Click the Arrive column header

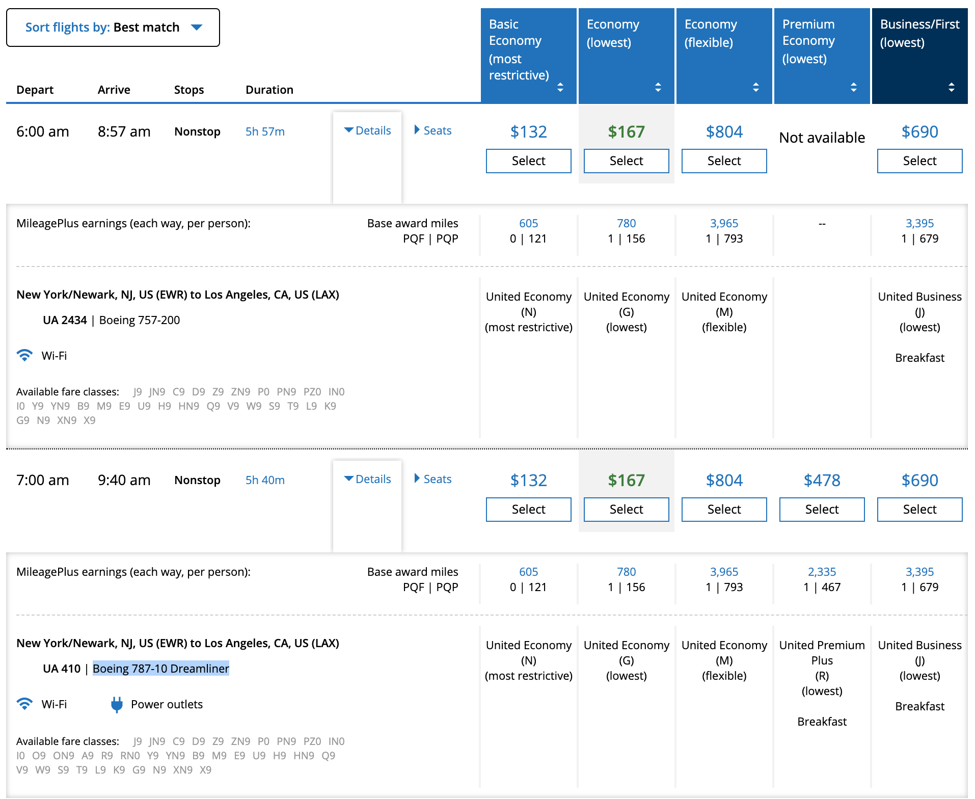point(114,90)
